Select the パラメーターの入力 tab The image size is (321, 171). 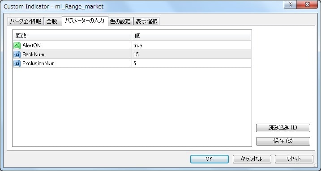(85, 21)
